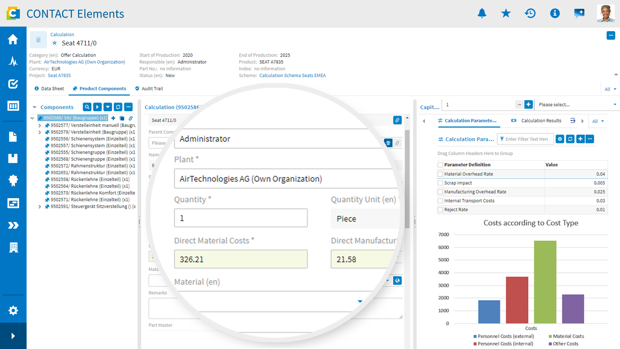Open the puzzle piece sidebar icon
Image resolution: width=620 pixels, height=349 pixels.
[x=13, y=180]
